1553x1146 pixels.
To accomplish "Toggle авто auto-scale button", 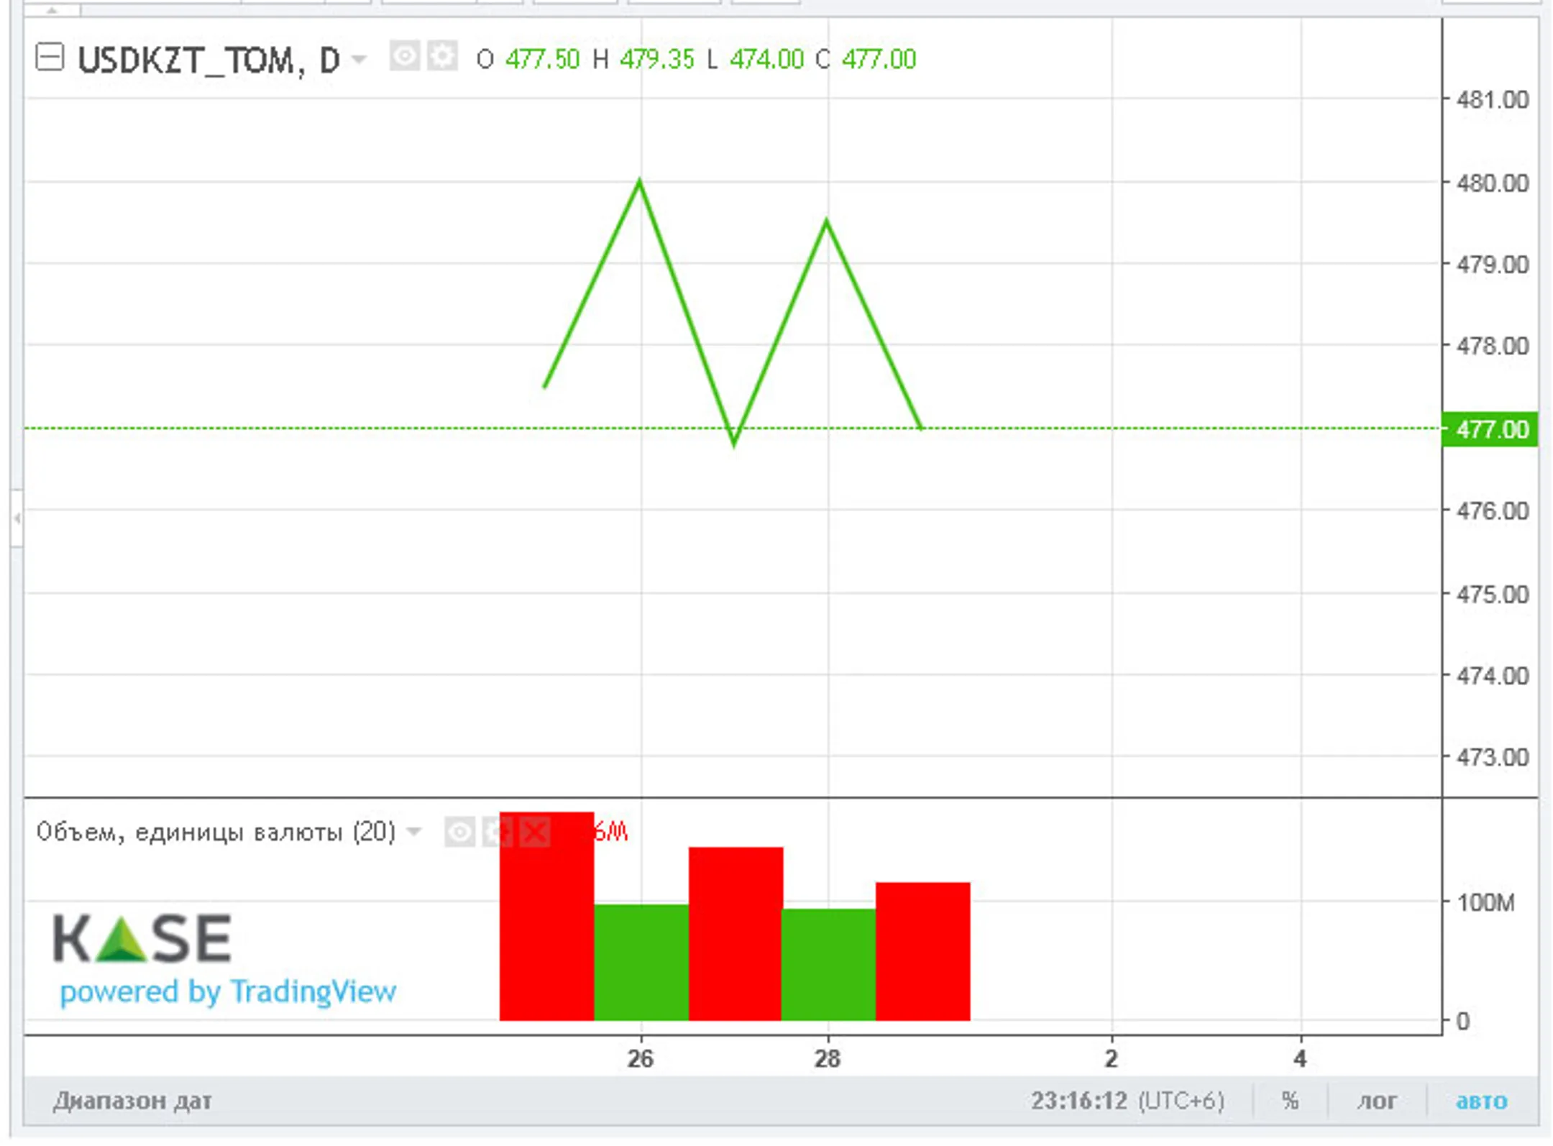I will pyautogui.click(x=1481, y=1101).
